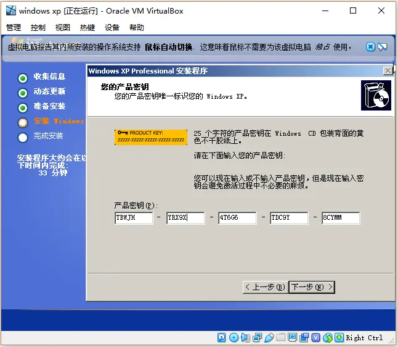398x347 pixels.
Task: Click the hard disk activity status icon
Action: 222,338
